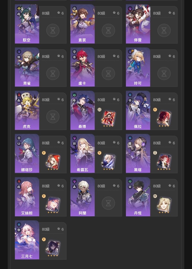192x269 pixels.
Task: Click 希露瓦's equipped light cone icon
Action: click(109, 161)
